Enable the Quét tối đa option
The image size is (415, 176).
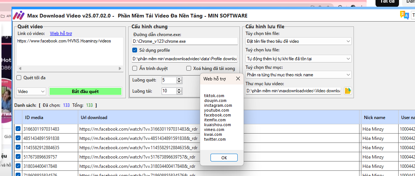pos(19,78)
